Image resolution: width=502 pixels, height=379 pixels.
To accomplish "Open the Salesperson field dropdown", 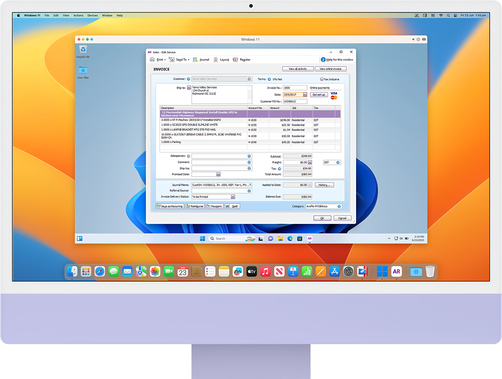I will click(249, 156).
